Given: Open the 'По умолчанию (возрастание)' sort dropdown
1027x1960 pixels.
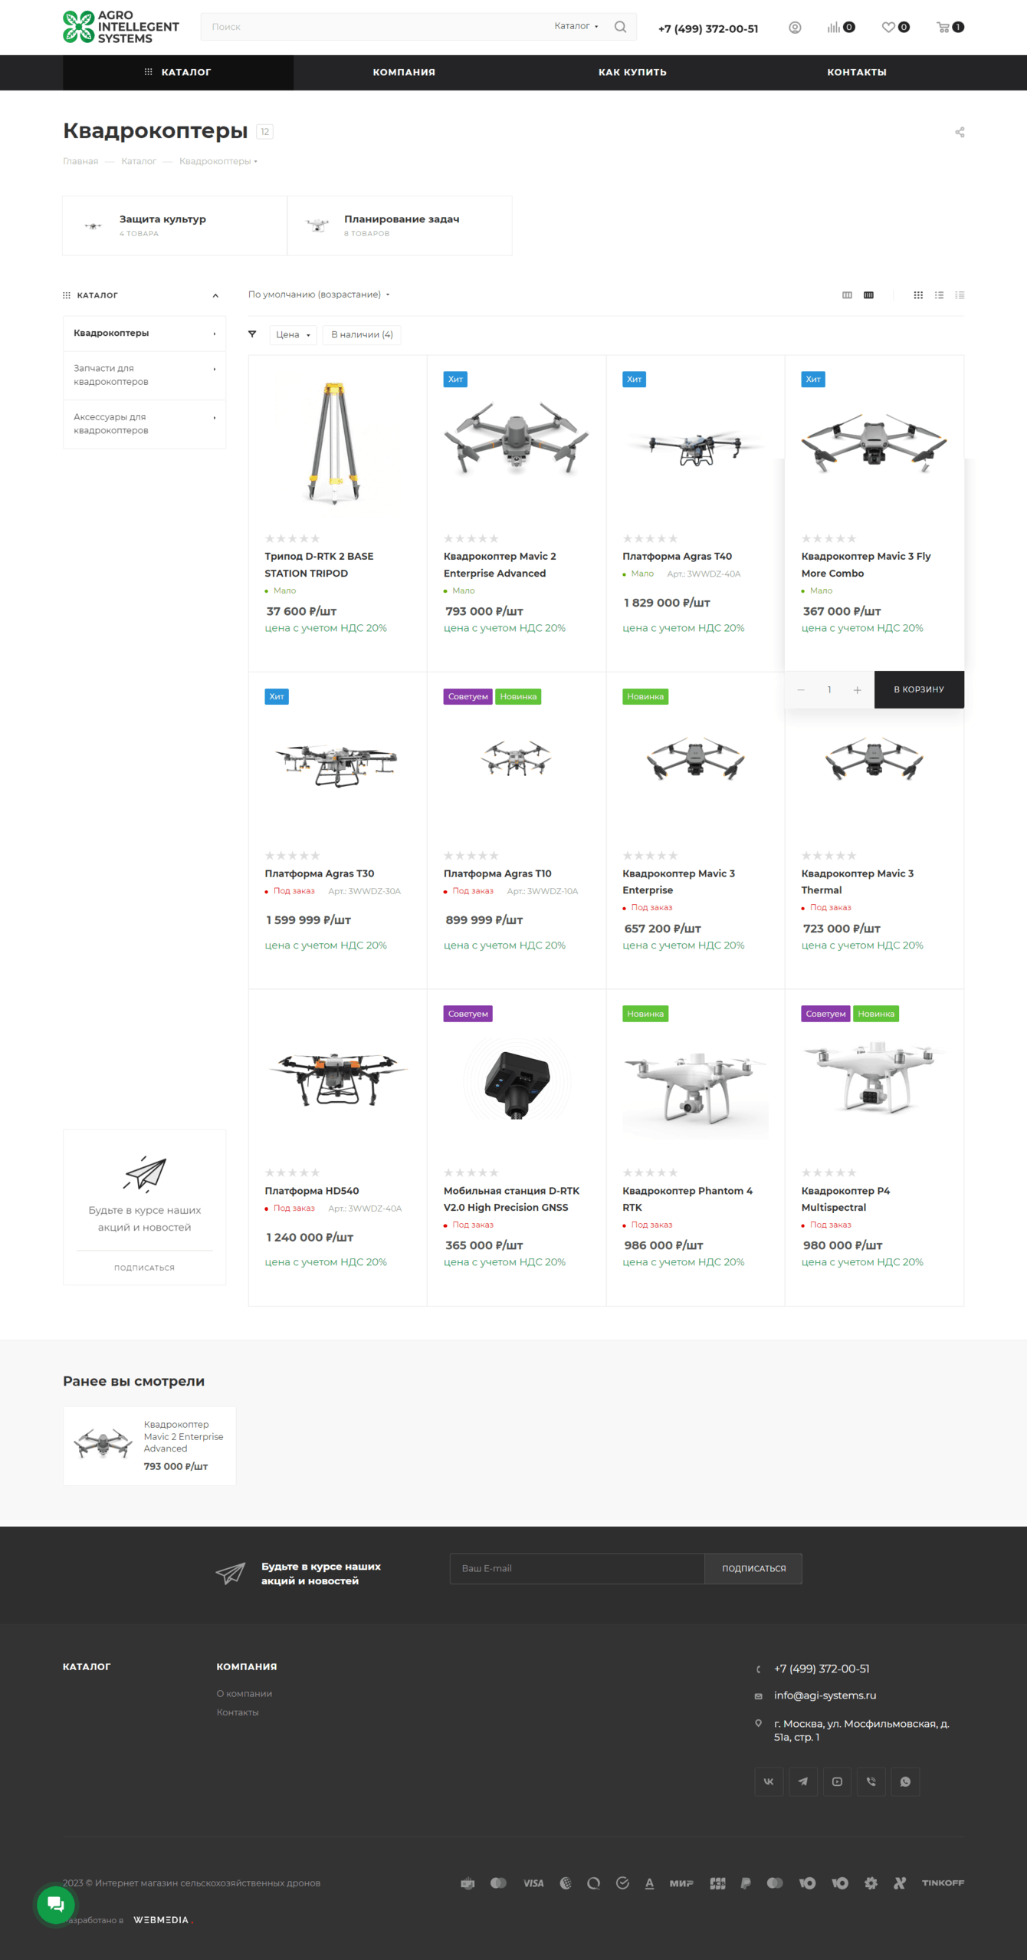Looking at the screenshot, I should tap(319, 294).
